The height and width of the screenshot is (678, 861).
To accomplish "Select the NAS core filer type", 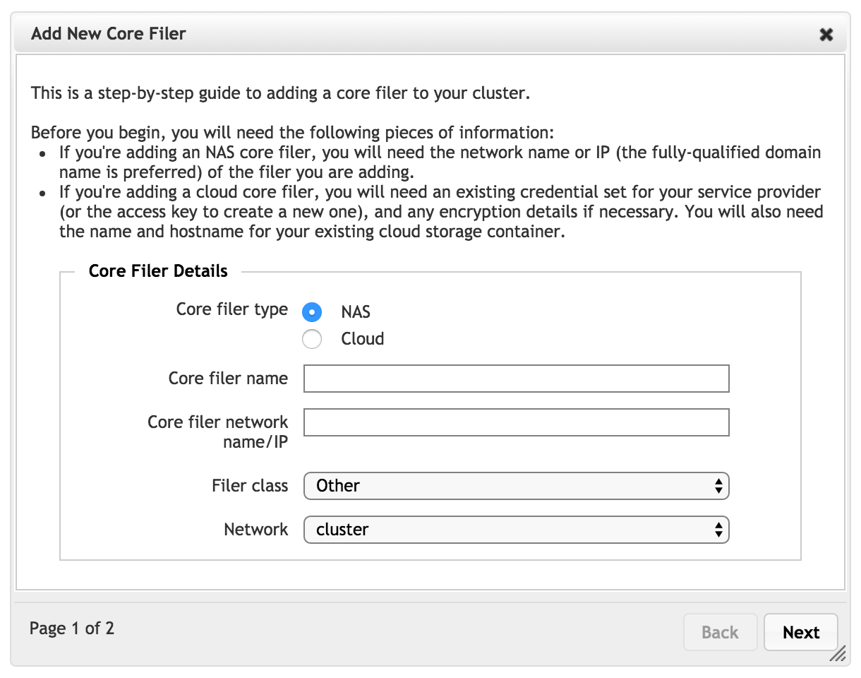I will pyautogui.click(x=312, y=312).
